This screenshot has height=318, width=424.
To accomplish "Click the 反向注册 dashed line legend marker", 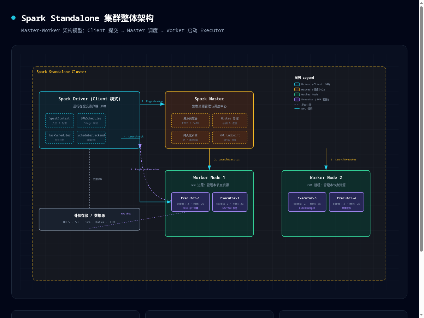I will pyautogui.click(x=297, y=105).
